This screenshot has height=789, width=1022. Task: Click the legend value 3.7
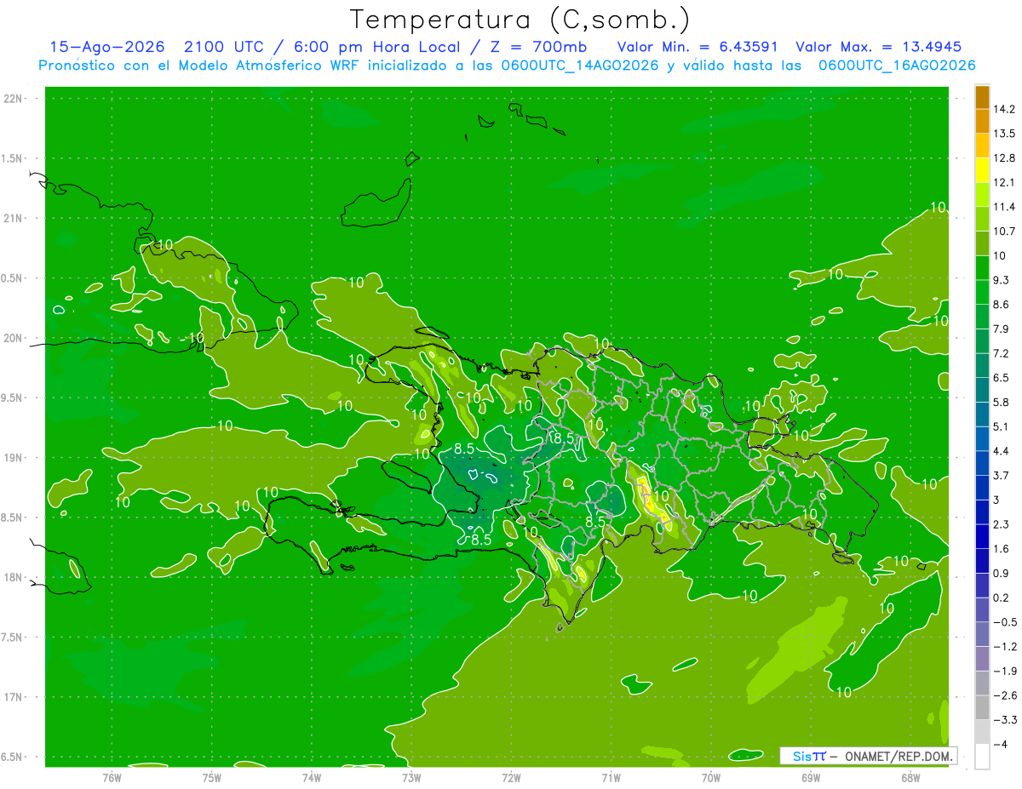1002,476
